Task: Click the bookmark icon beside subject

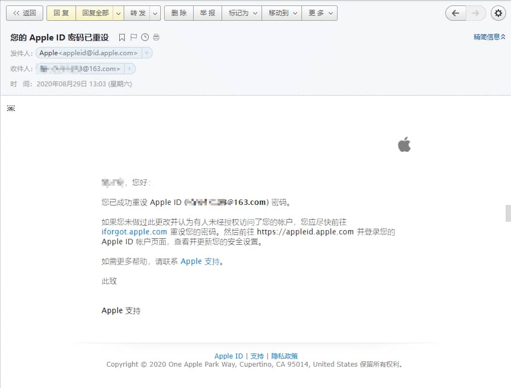Action: tap(122, 37)
